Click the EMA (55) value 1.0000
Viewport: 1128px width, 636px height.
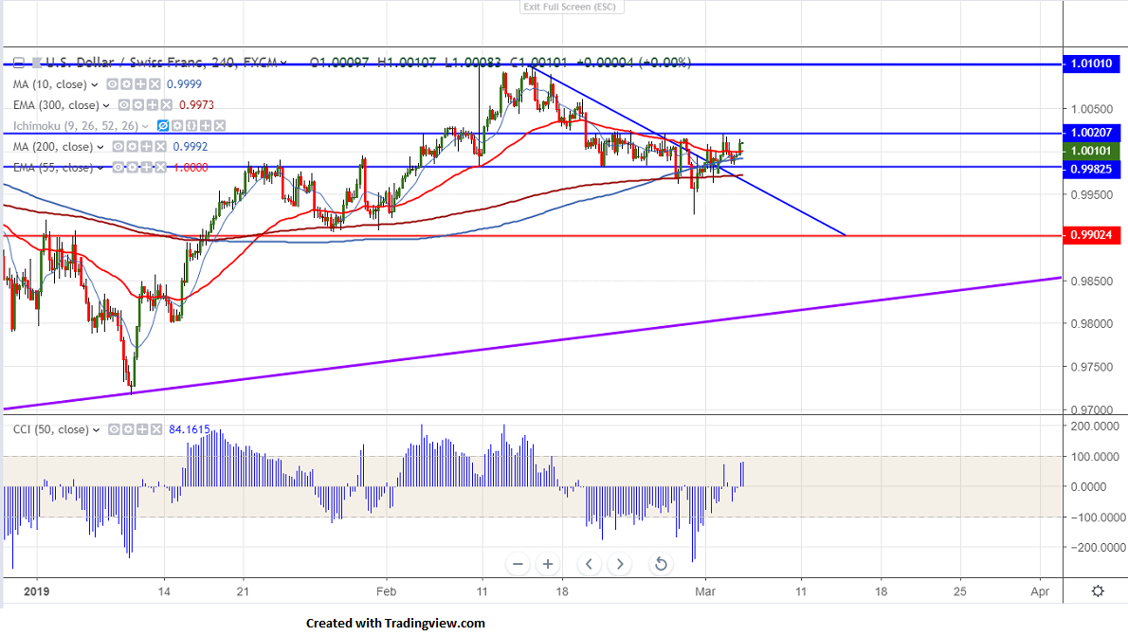point(191,167)
